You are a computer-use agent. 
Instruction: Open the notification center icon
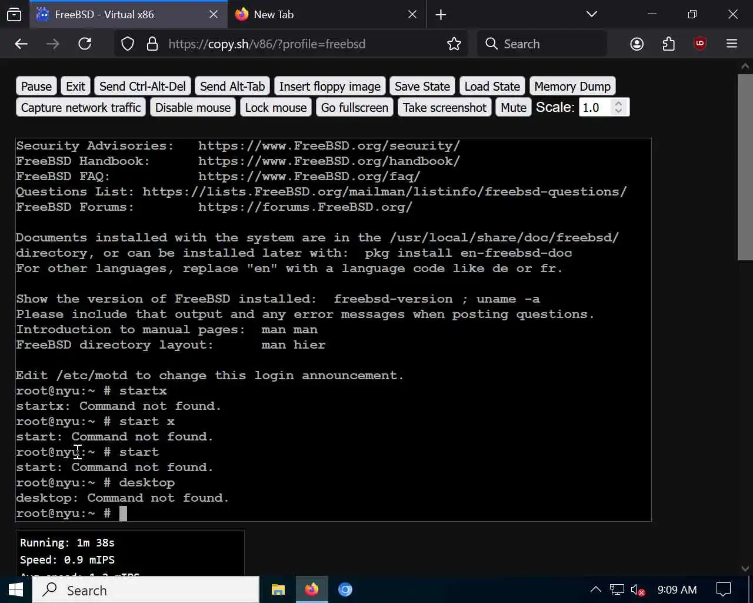point(724,589)
